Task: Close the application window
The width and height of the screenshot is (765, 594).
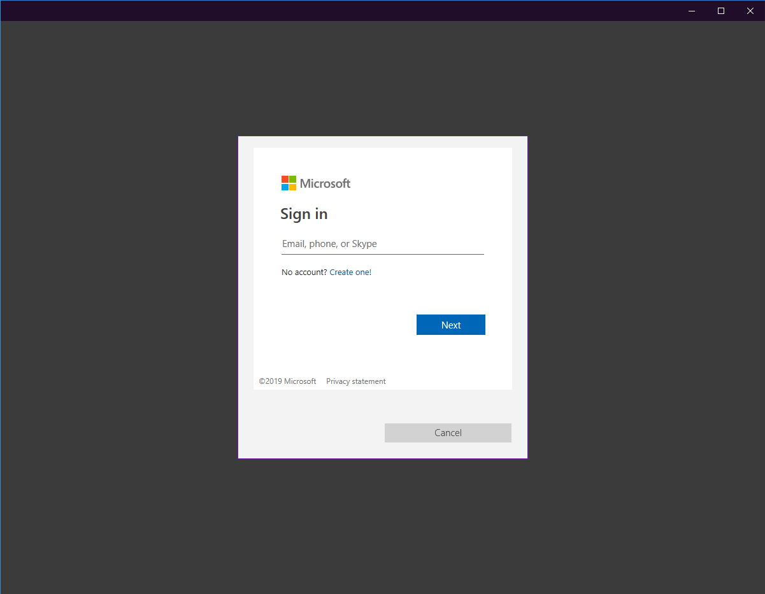Action: 750,11
